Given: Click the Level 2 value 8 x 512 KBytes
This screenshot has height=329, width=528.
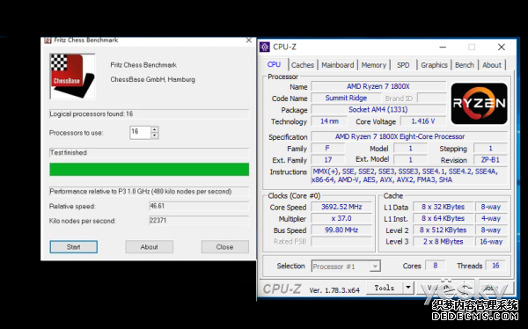Looking at the screenshot, I should coord(443,230).
